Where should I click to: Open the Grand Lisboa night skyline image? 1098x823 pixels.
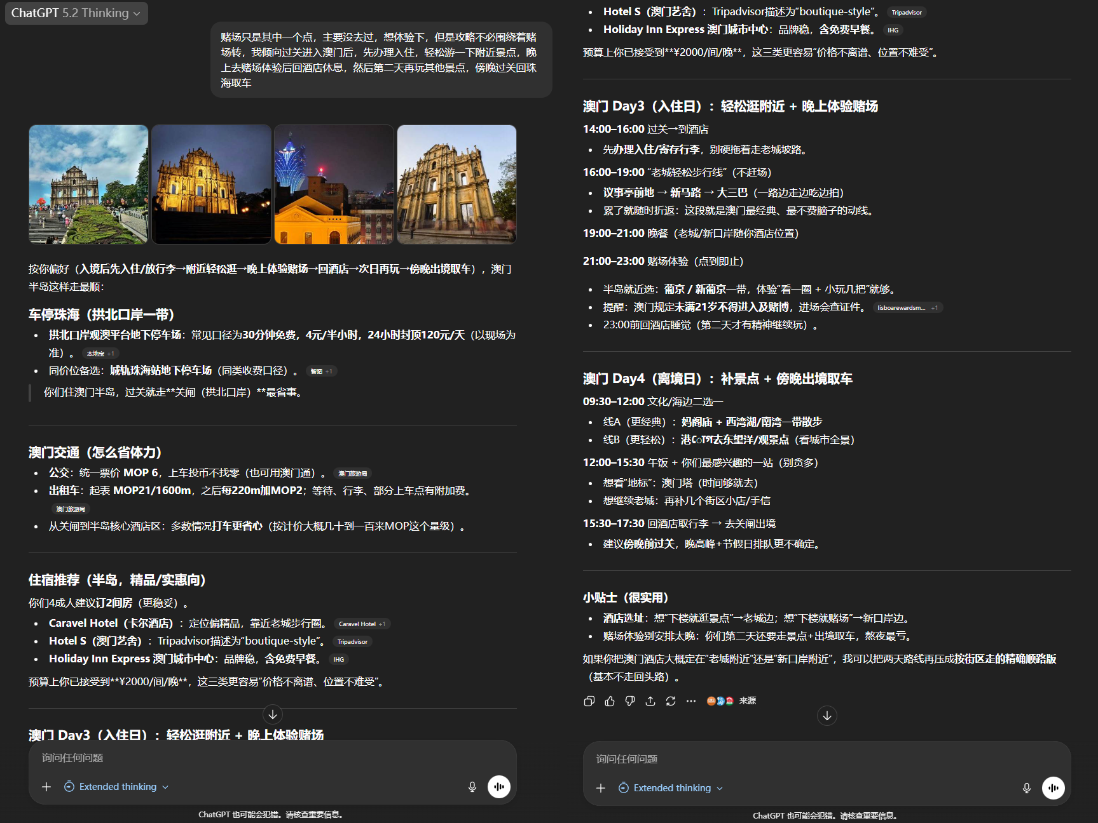point(334,184)
